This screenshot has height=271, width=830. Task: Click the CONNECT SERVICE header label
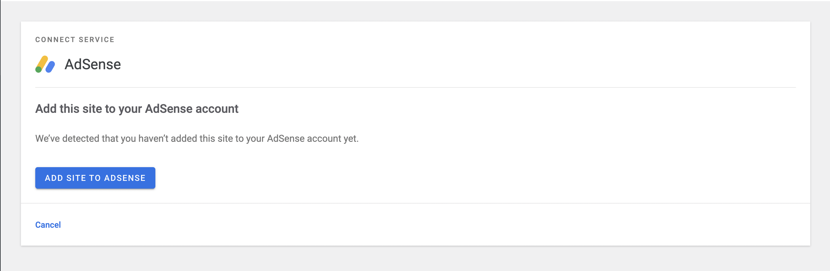click(74, 39)
